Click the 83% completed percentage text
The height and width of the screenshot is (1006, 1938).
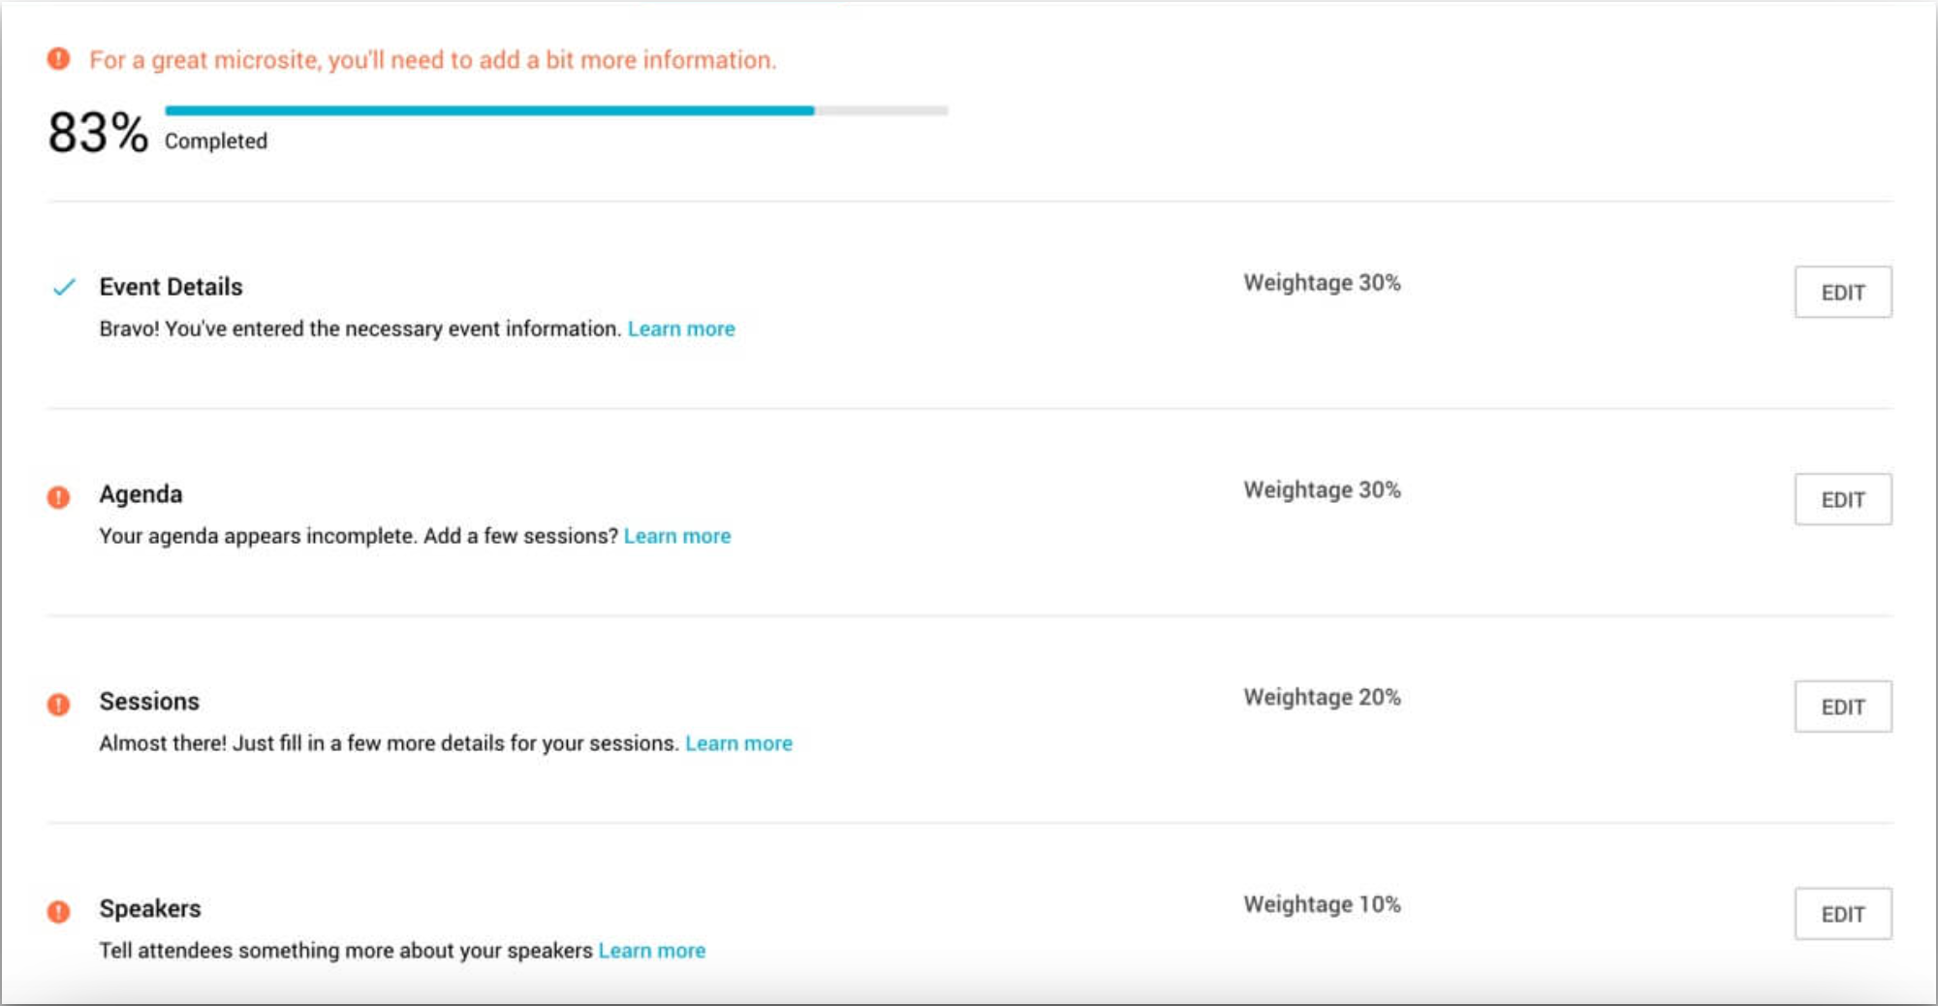(98, 133)
